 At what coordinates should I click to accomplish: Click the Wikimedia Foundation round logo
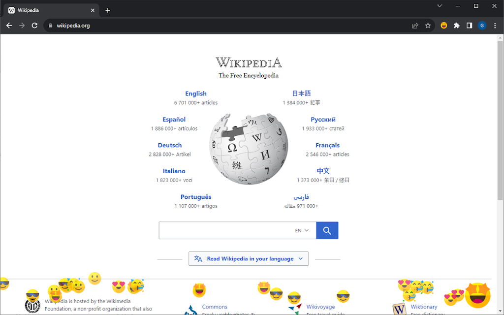coord(32,305)
